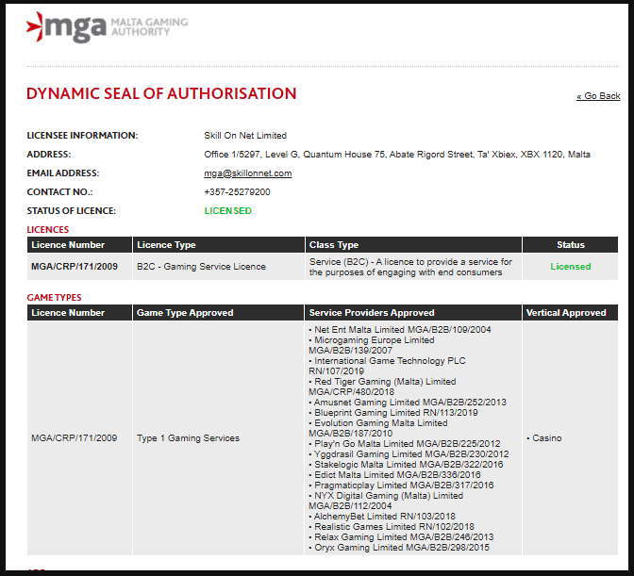Click the Quantum House licensee address text
Image resolution: width=634 pixels, height=576 pixels.
(x=396, y=155)
